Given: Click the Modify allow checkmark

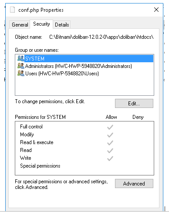Looking at the screenshot, I should point(110,135).
